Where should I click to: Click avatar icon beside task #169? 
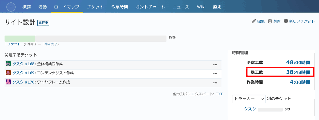click(x=8, y=73)
